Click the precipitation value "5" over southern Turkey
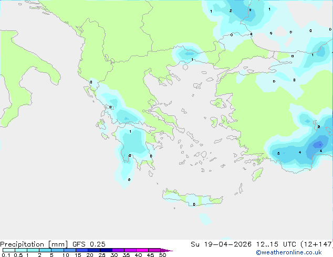 point(278,154)
